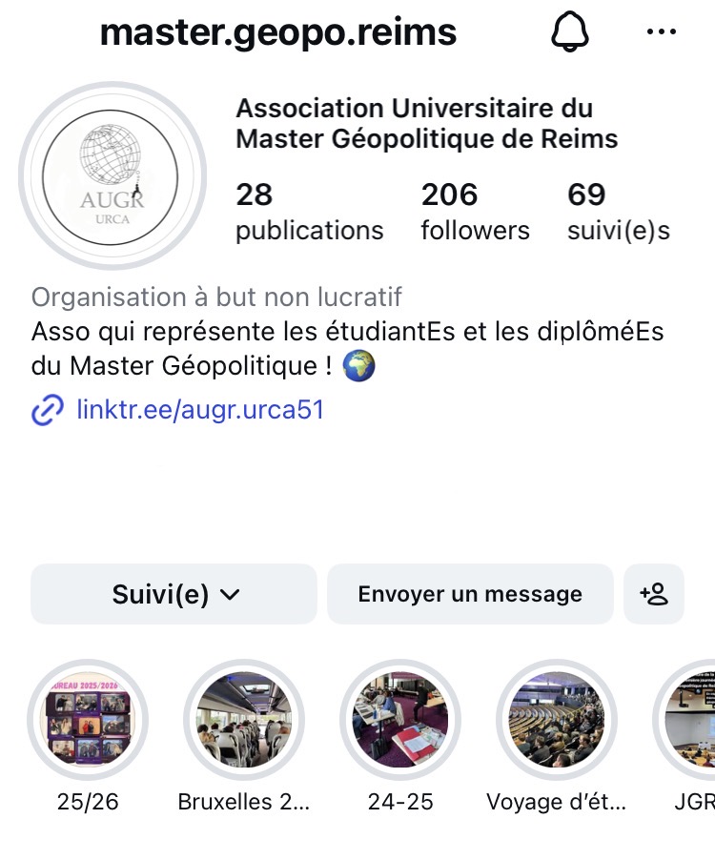Image resolution: width=715 pixels, height=860 pixels.
Task: Open the three-dot more options menu
Action: pyautogui.click(x=661, y=32)
